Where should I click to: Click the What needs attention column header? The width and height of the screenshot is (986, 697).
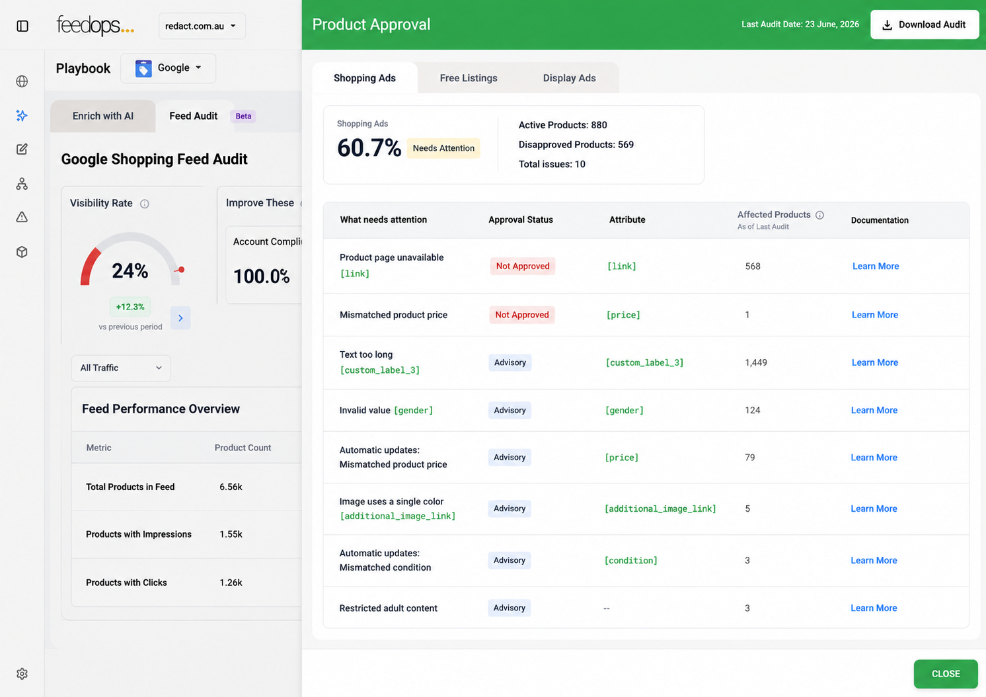pyautogui.click(x=383, y=220)
